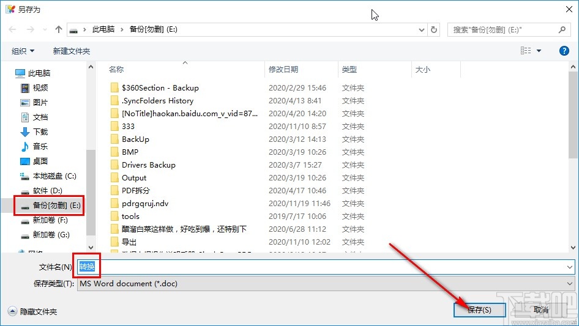Select the 导出 folder
579x326 pixels.
point(129,242)
